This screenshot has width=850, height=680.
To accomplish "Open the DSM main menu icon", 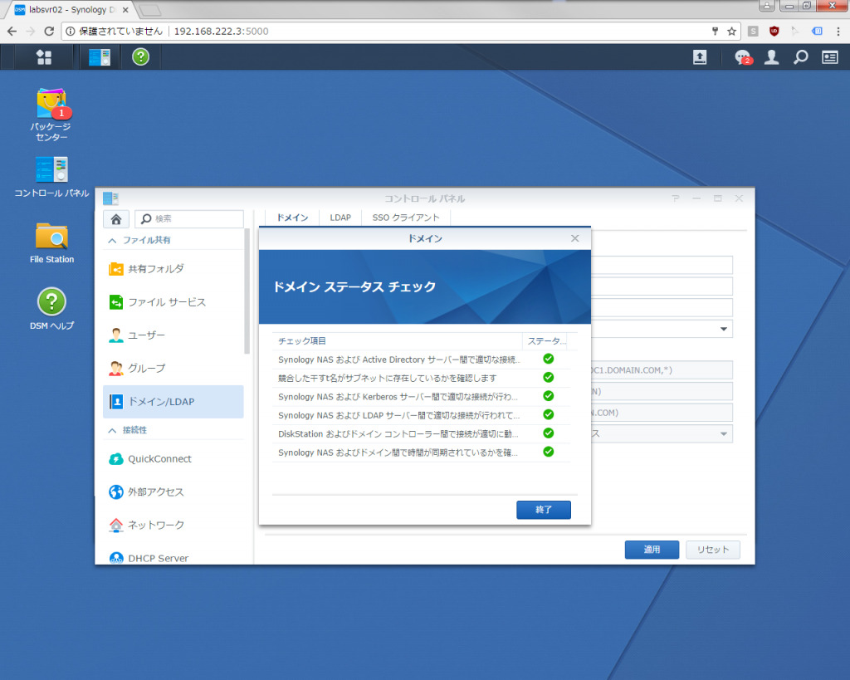I will click(44, 57).
